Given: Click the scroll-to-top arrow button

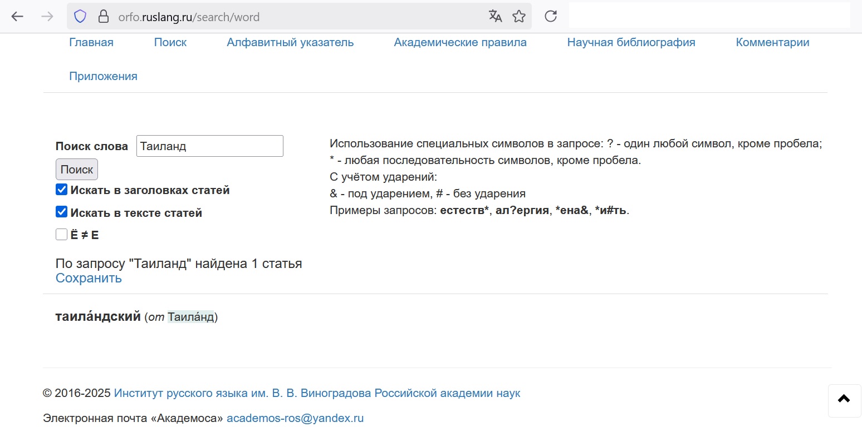Looking at the screenshot, I should 844,399.
